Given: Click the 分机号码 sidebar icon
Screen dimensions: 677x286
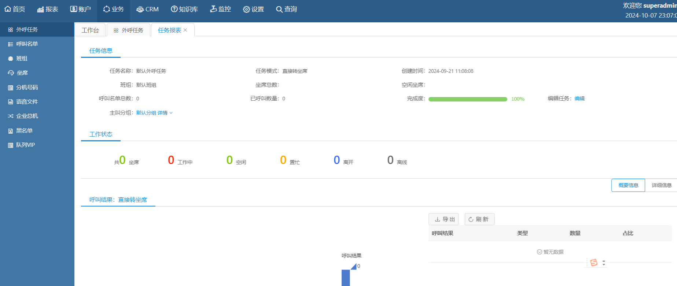Looking at the screenshot, I should [x=11, y=88].
